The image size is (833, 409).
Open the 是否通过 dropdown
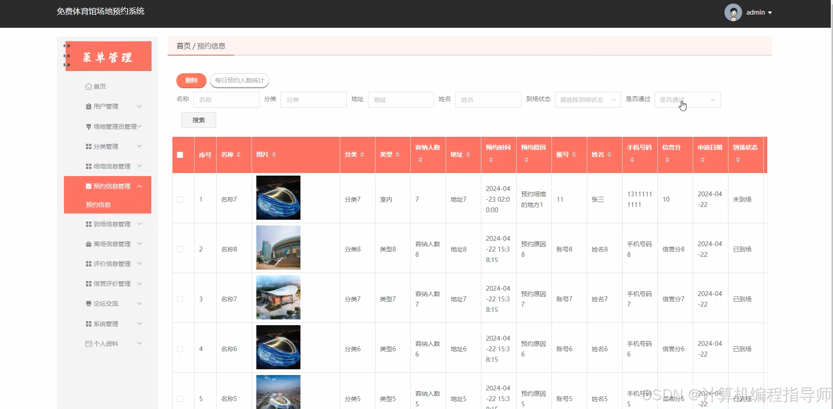[x=687, y=100]
